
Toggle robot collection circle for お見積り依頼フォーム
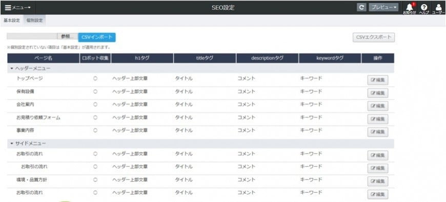[95, 117]
